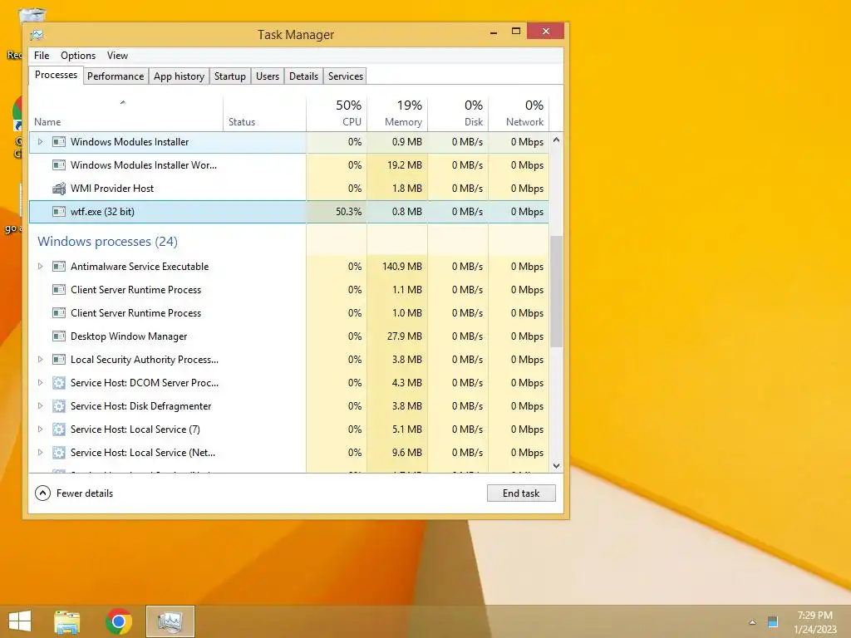This screenshot has width=851, height=638.
Task: Sort by the Name column header
Action: [125, 115]
